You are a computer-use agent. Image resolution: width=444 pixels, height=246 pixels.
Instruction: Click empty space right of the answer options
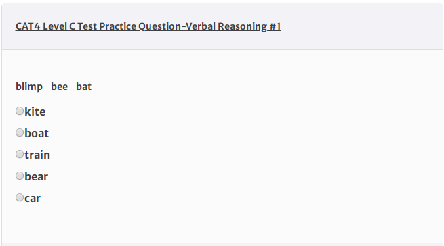click(x=241, y=155)
